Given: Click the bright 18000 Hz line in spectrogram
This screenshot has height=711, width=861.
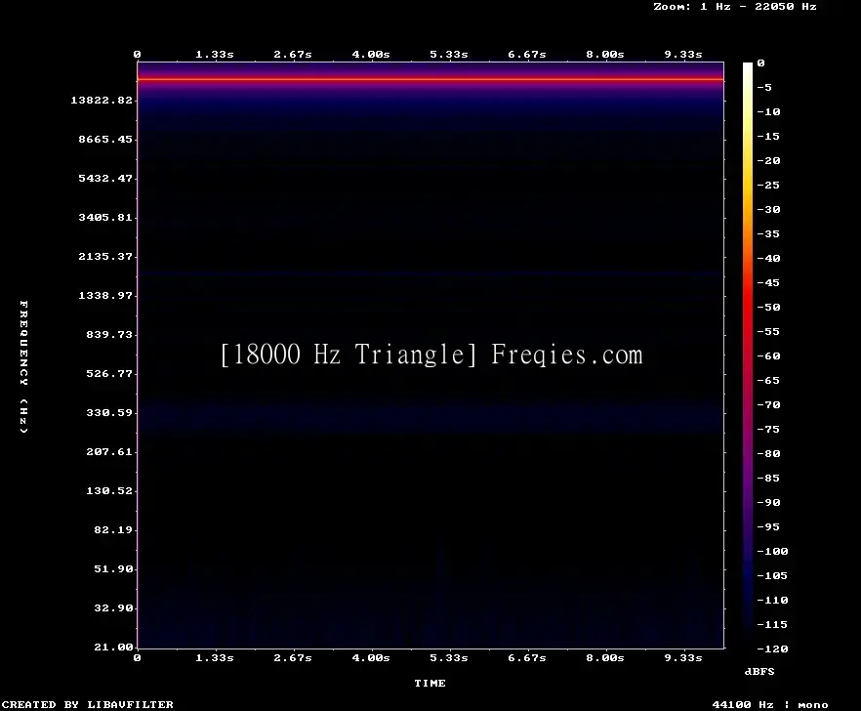Looking at the screenshot, I should (430, 80).
